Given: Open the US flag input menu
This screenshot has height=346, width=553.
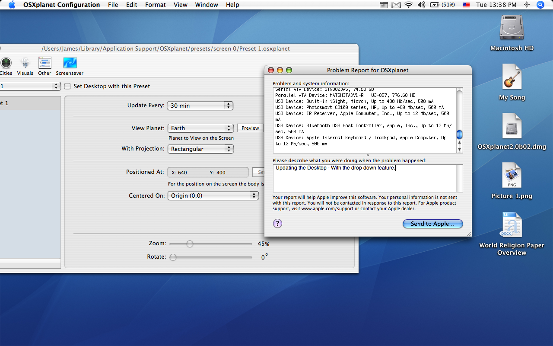Looking at the screenshot, I should tap(466, 5).
